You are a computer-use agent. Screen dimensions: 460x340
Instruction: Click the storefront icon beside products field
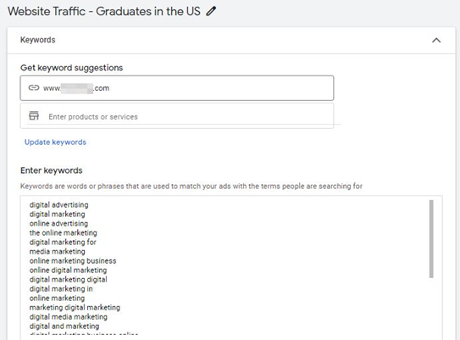pyautogui.click(x=34, y=115)
